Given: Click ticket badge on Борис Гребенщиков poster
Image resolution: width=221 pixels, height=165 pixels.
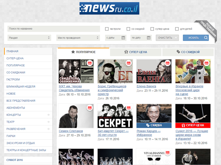Looking at the screenshot, I should (x=129, y=63).
